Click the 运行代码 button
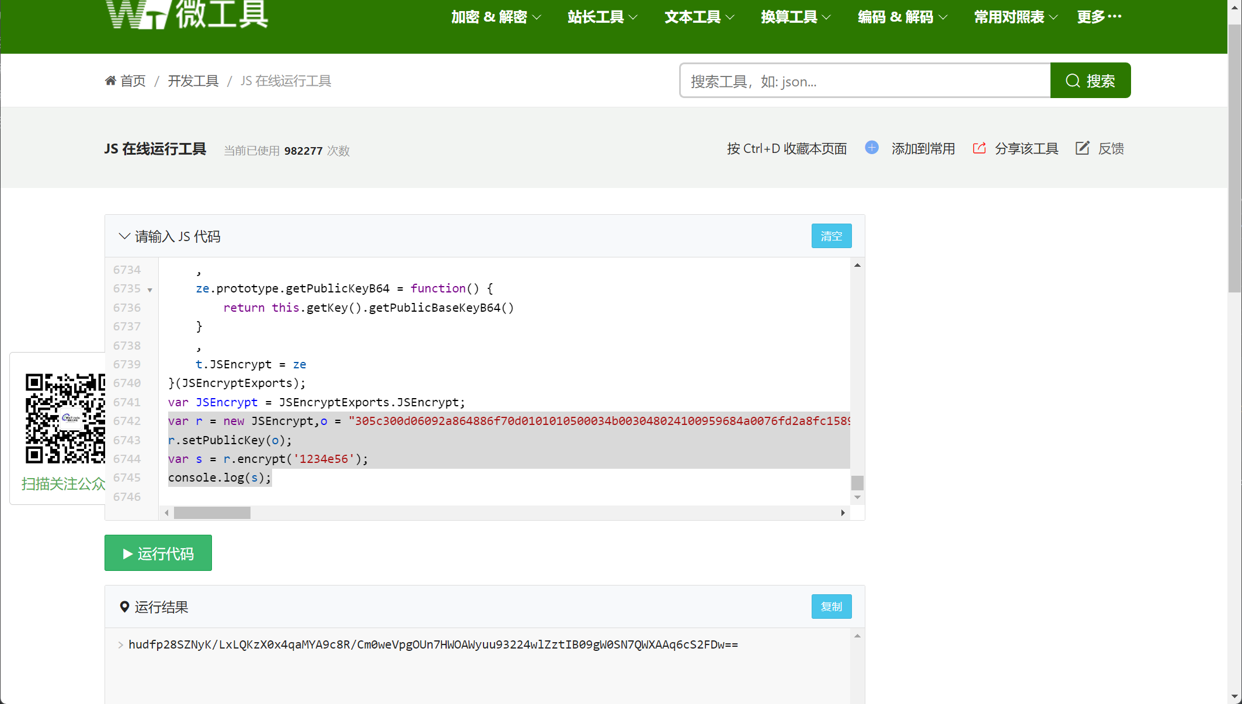This screenshot has height=704, width=1242. click(158, 553)
